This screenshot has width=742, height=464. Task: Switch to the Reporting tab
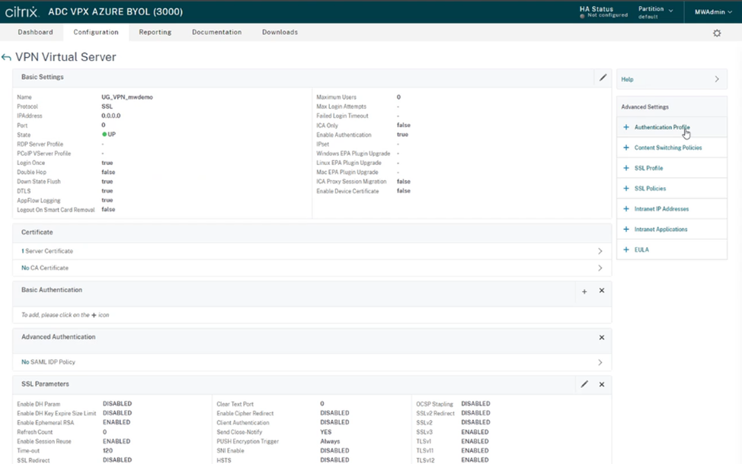pyautogui.click(x=155, y=32)
